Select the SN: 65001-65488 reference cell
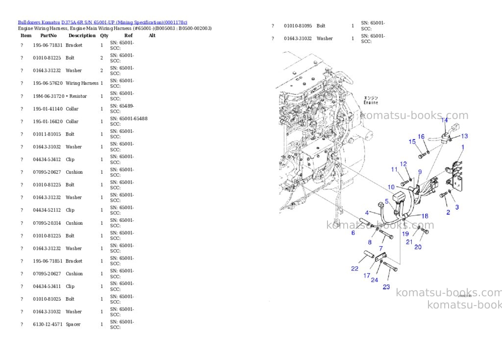The width and height of the screenshot is (502, 355). tap(129, 121)
